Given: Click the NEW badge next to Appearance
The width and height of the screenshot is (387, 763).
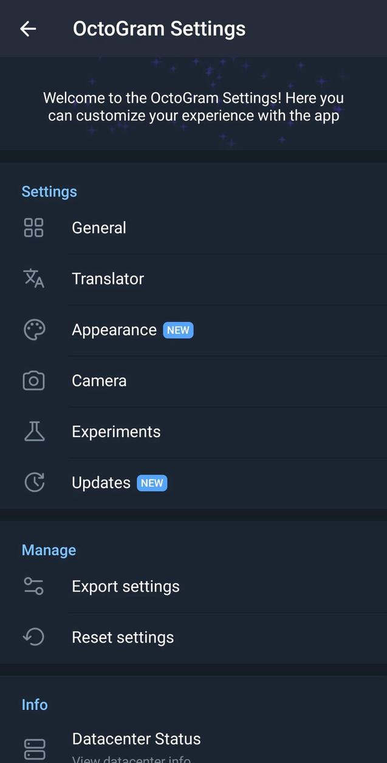Looking at the screenshot, I should pyautogui.click(x=178, y=330).
